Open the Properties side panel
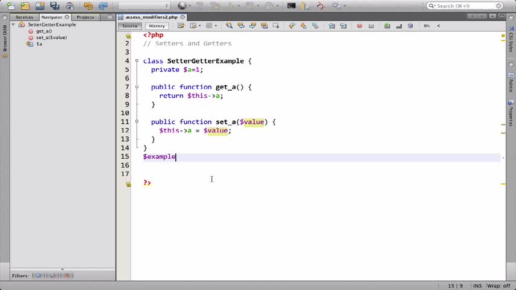This screenshot has width=516, height=290. click(511, 113)
